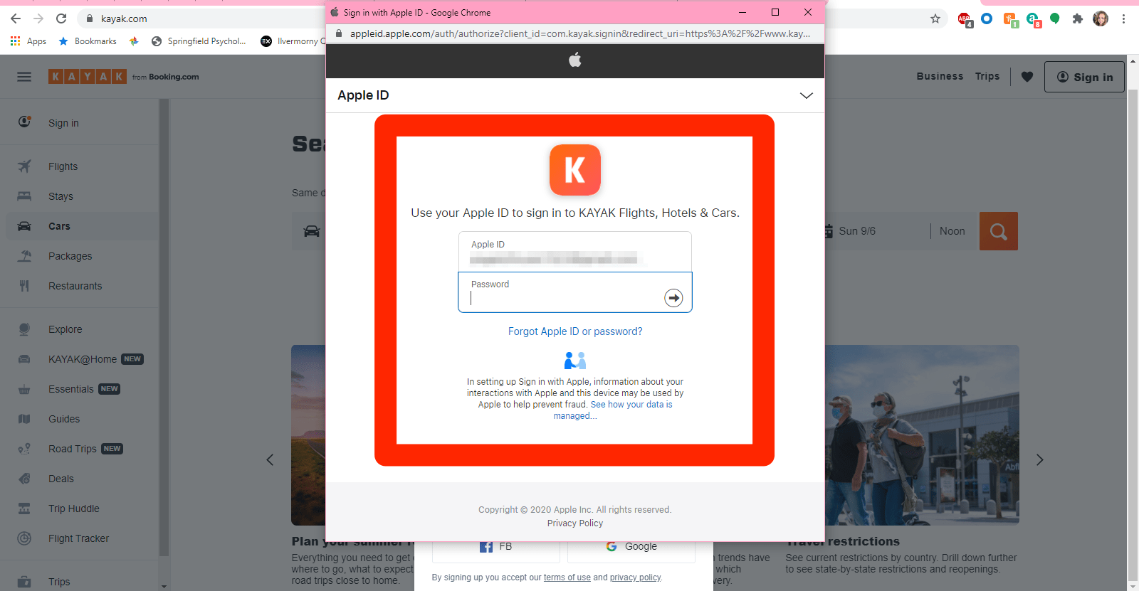The width and height of the screenshot is (1139, 591).
Task: Select Packages in the sidebar
Action: pyautogui.click(x=80, y=256)
